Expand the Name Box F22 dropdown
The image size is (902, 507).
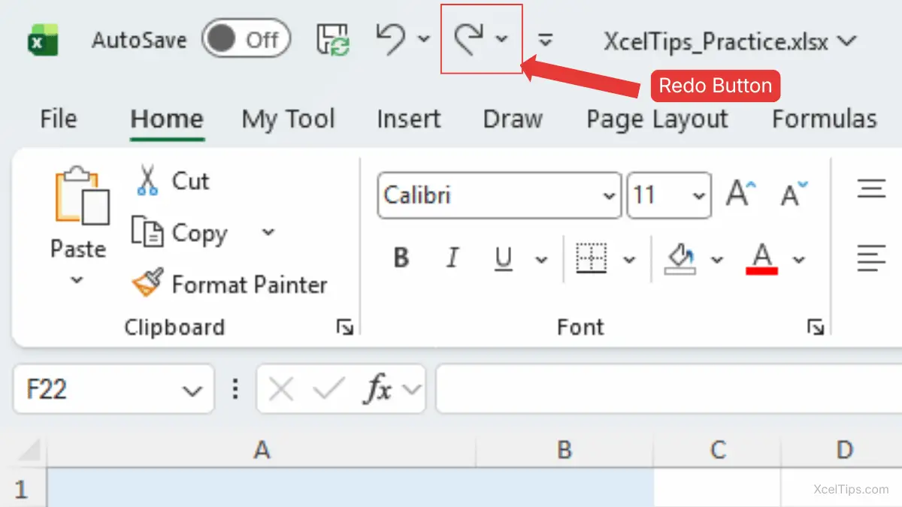click(x=192, y=390)
